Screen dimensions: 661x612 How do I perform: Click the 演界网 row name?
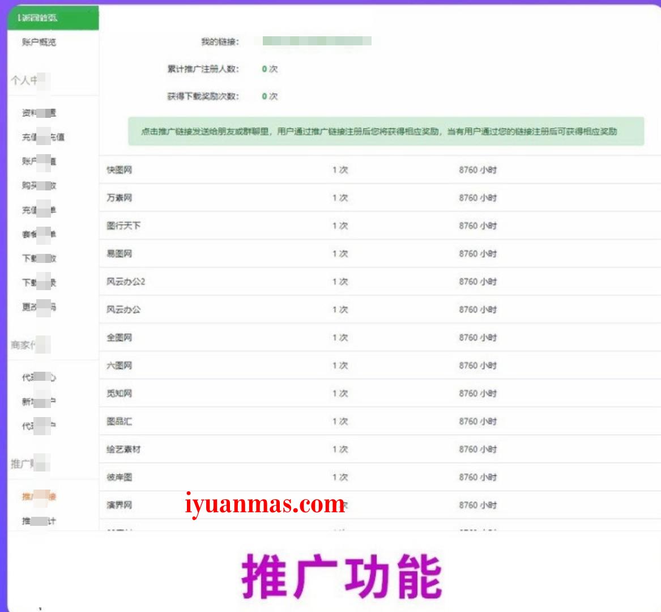click(120, 505)
